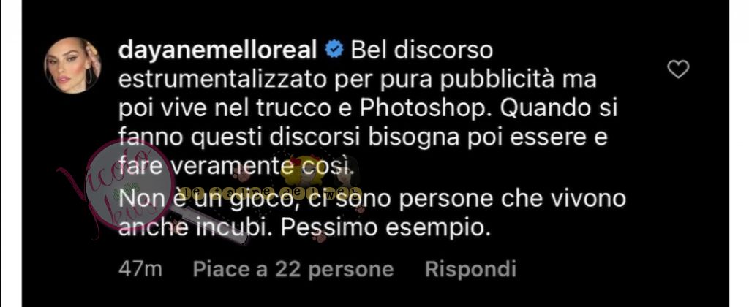Click the Bel discorso opening words
The width and height of the screenshot is (749, 307).
[422, 50]
